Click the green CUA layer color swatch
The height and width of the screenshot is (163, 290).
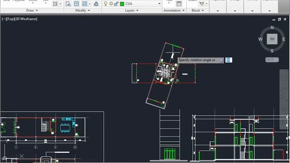pos(122,4)
